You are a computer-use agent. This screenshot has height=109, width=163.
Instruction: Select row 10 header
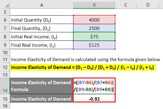click(5, 53)
